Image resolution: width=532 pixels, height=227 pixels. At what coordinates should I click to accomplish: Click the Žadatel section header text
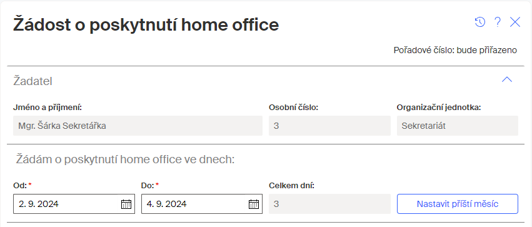(33, 81)
